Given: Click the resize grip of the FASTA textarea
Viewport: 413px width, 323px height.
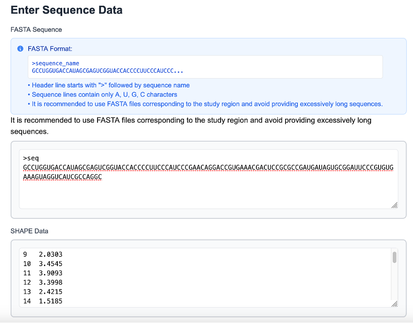Looking at the screenshot, I should click(x=395, y=206).
